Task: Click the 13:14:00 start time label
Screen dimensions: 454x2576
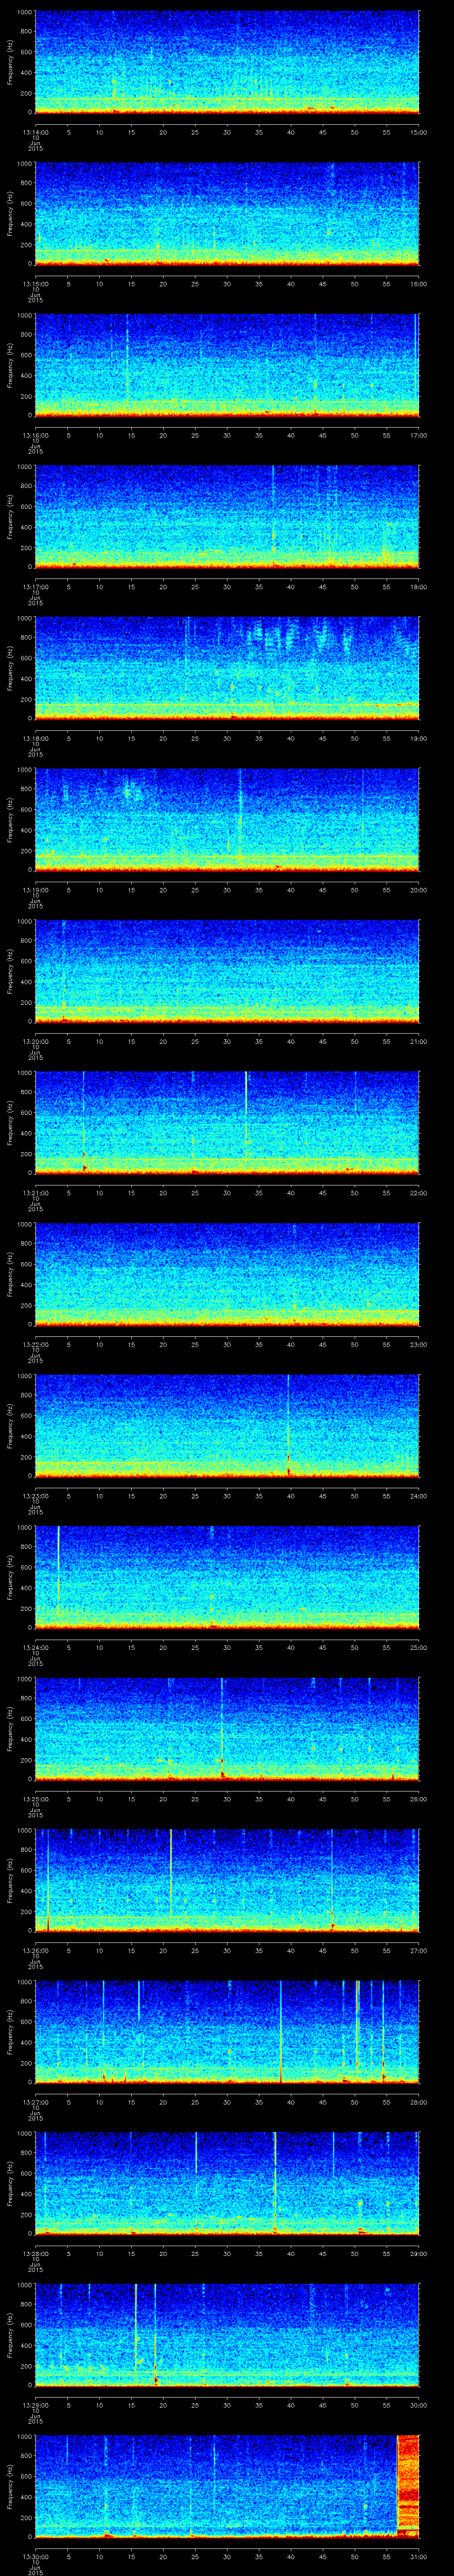Action: 35,132
